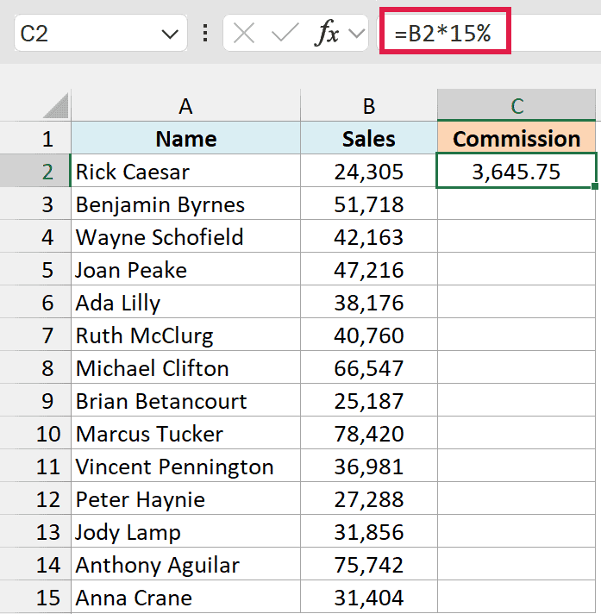Select row 15 header

click(x=35, y=597)
